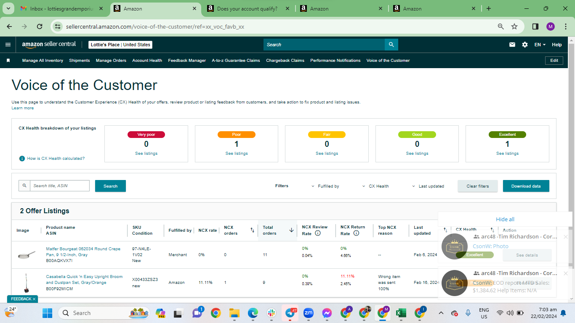The width and height of the screenshot is (575, 323).
Task: Reload the page in Chrome
Action: pos(40,26)
